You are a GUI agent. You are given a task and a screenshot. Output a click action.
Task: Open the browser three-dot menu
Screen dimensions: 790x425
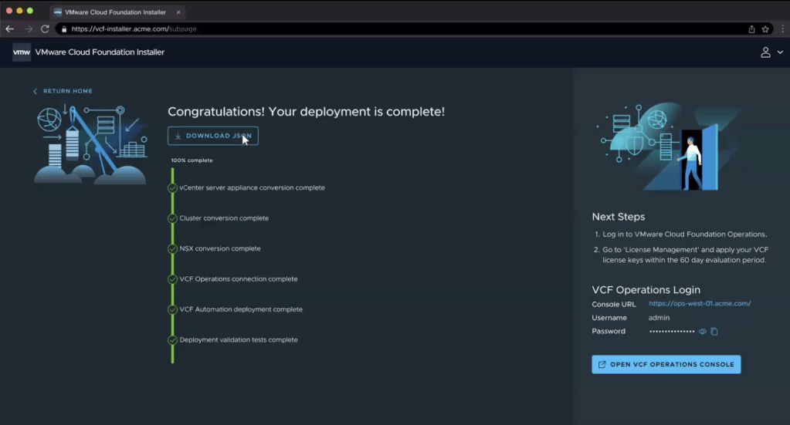pos(782,29)
